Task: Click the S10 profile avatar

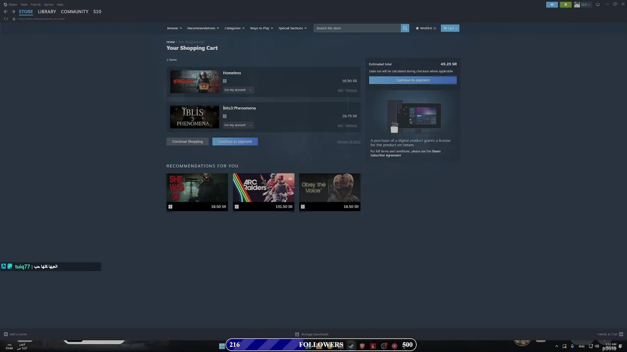Action: click(577, 4)
